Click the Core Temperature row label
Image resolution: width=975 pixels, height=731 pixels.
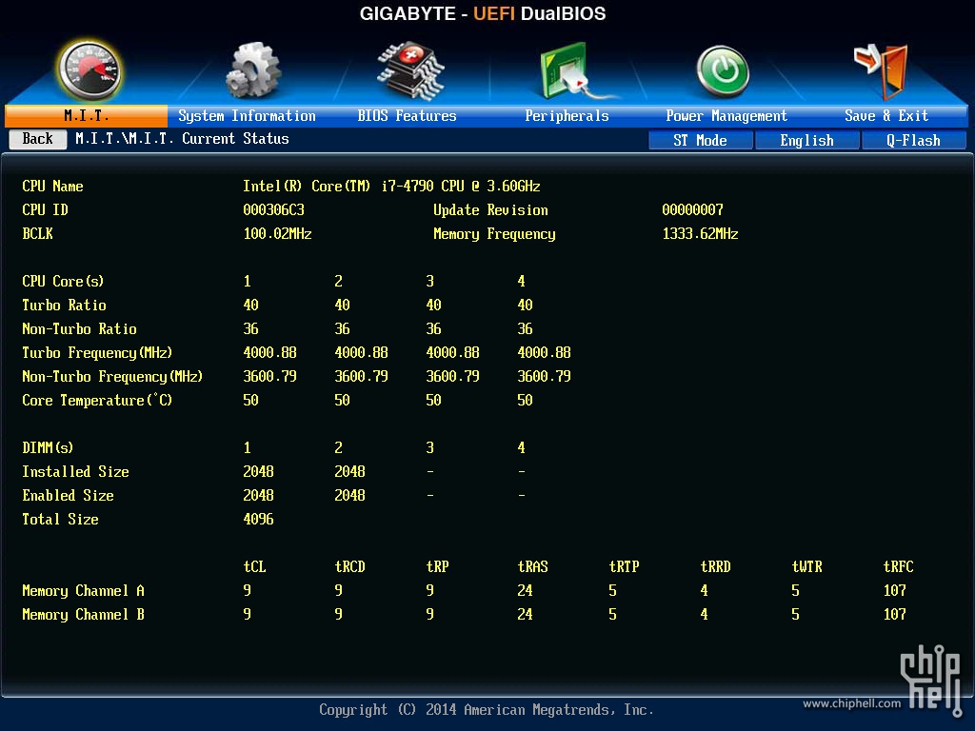[x=97, y=401]
